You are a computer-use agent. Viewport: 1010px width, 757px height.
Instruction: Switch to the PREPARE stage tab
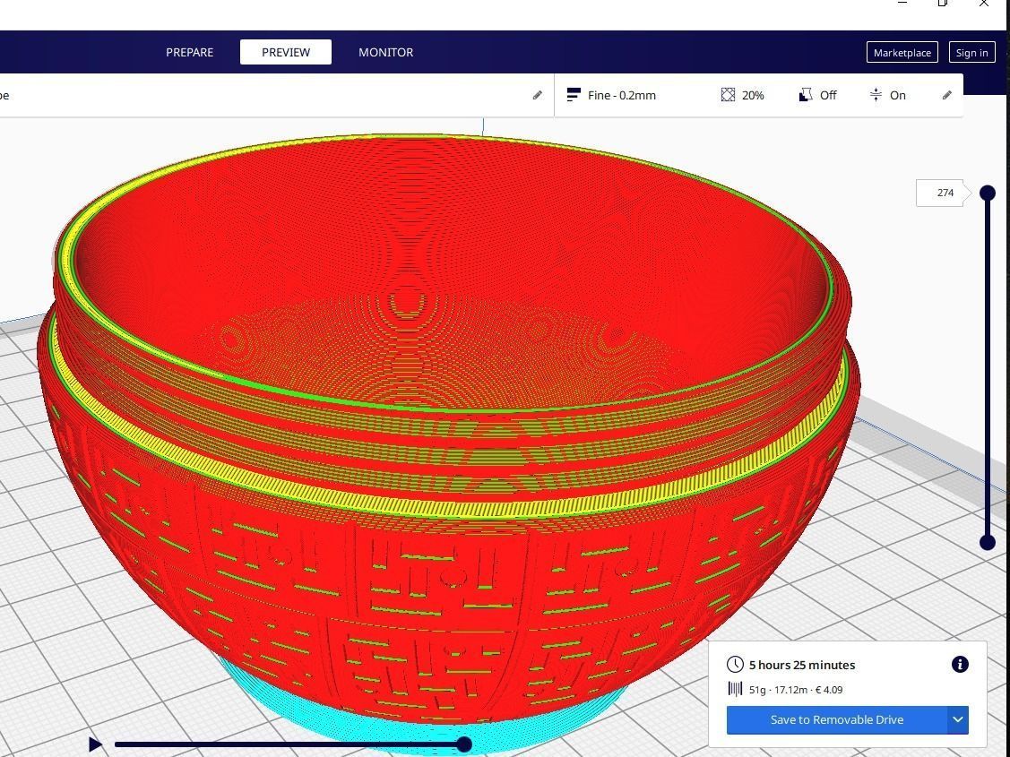[x=189, y=52]
